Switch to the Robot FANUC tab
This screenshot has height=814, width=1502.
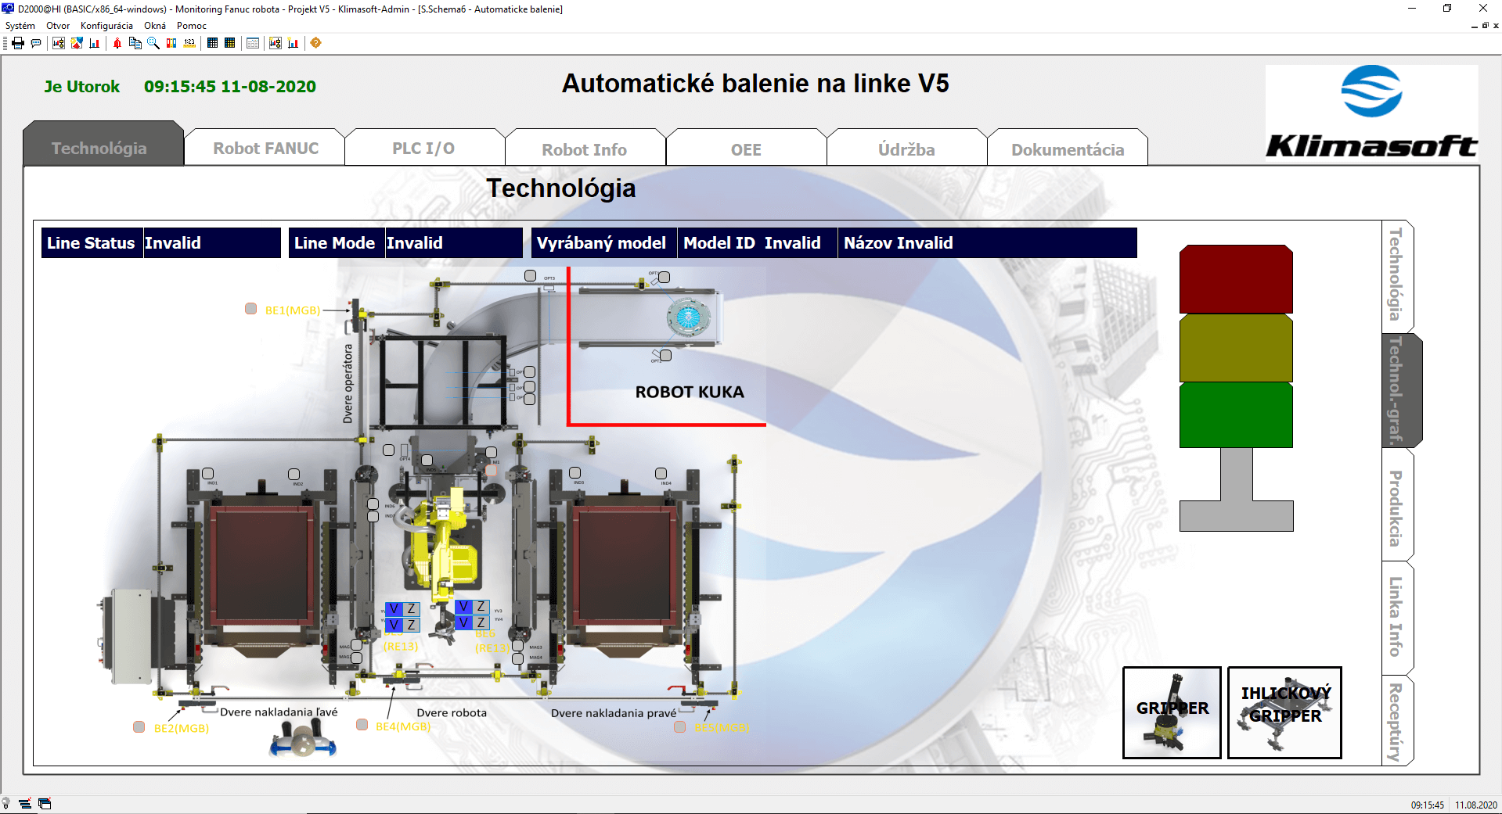point(264,148)
